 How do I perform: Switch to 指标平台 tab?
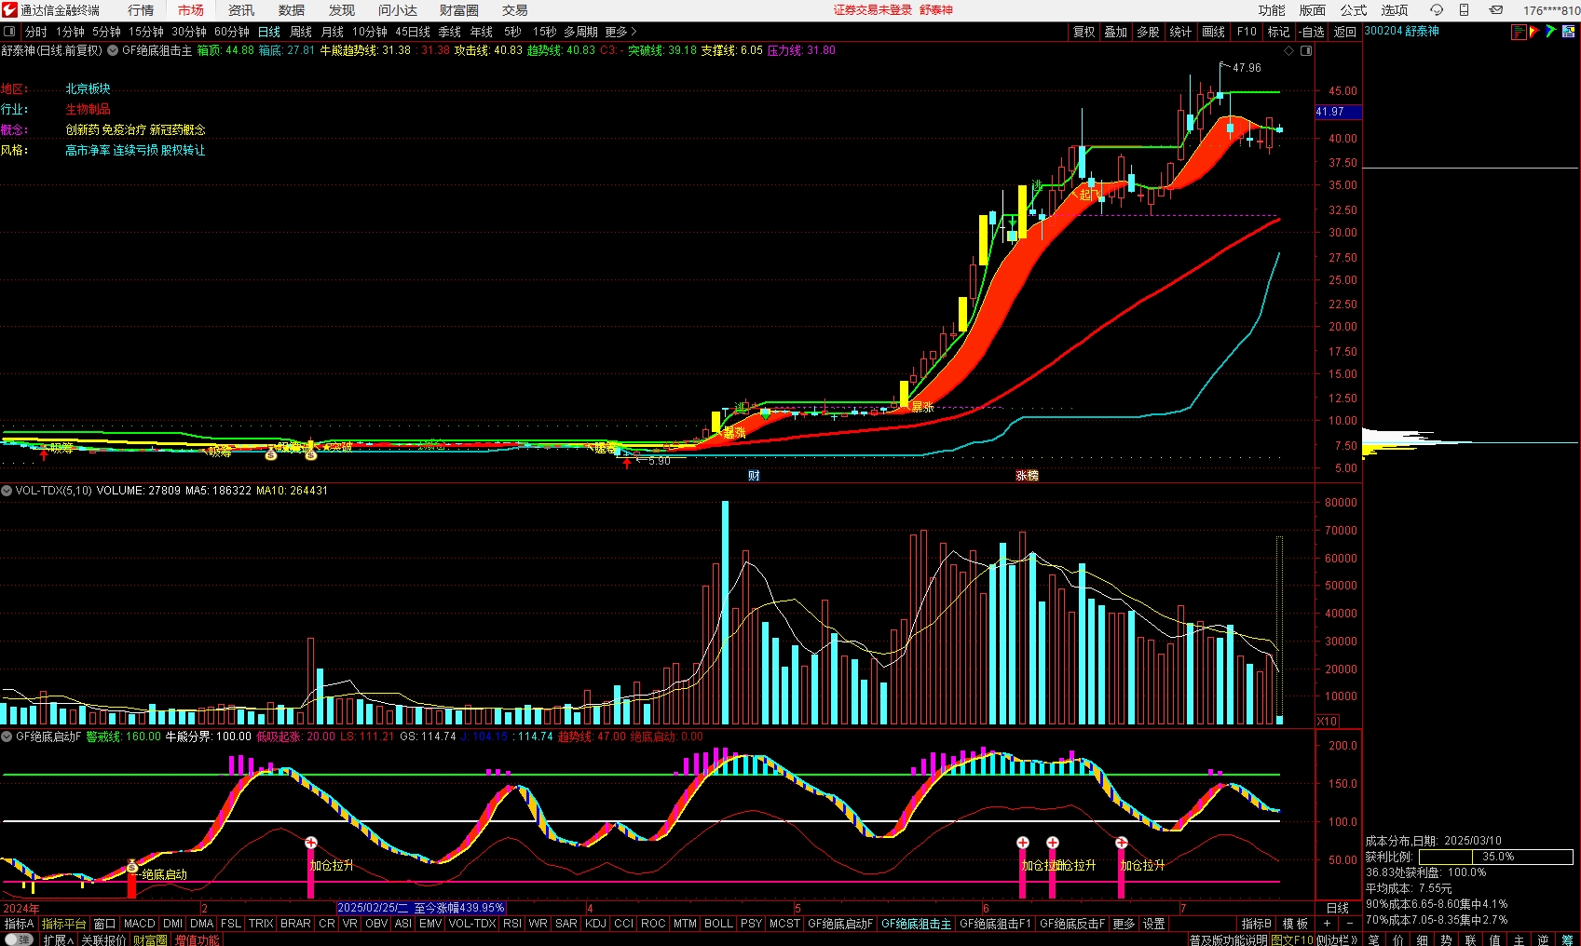pyautogui.click(x=63, y=924)
